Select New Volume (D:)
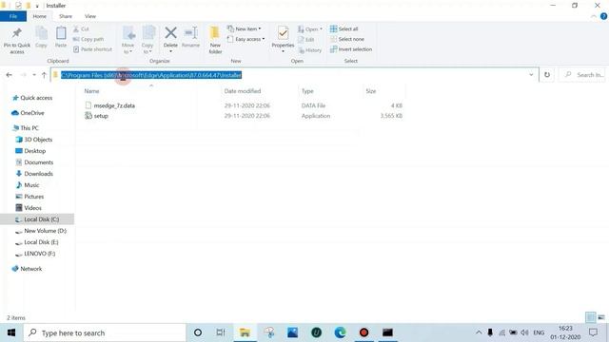 (x=41, y=231)
